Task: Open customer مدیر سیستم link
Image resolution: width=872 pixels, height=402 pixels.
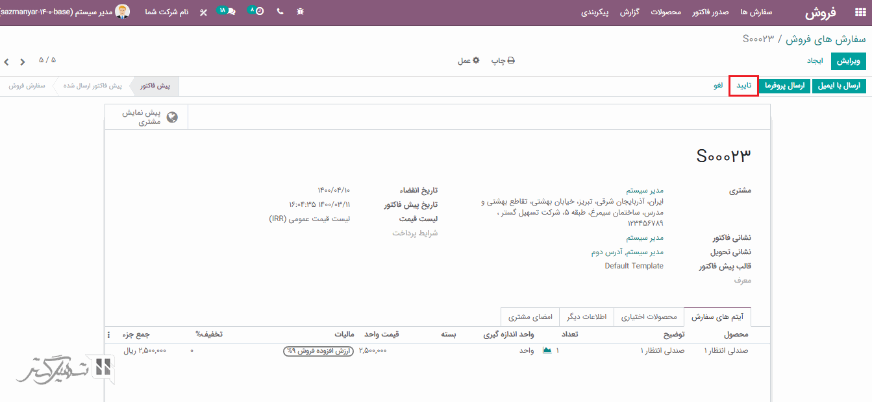Action: (645, 191)
